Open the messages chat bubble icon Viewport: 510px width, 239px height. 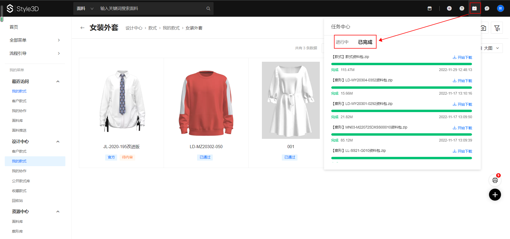pos(487,8)
